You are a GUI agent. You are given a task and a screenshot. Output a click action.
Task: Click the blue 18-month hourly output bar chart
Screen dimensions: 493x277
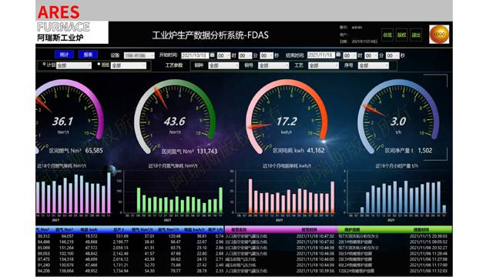[395, 193]
